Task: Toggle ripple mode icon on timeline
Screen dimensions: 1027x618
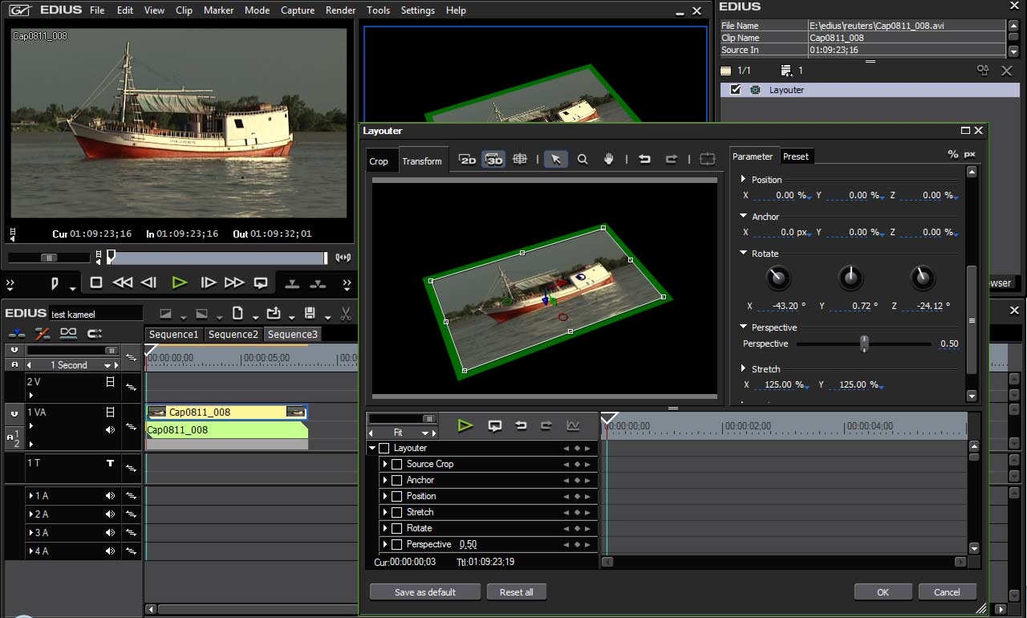Action: (43, 333)
